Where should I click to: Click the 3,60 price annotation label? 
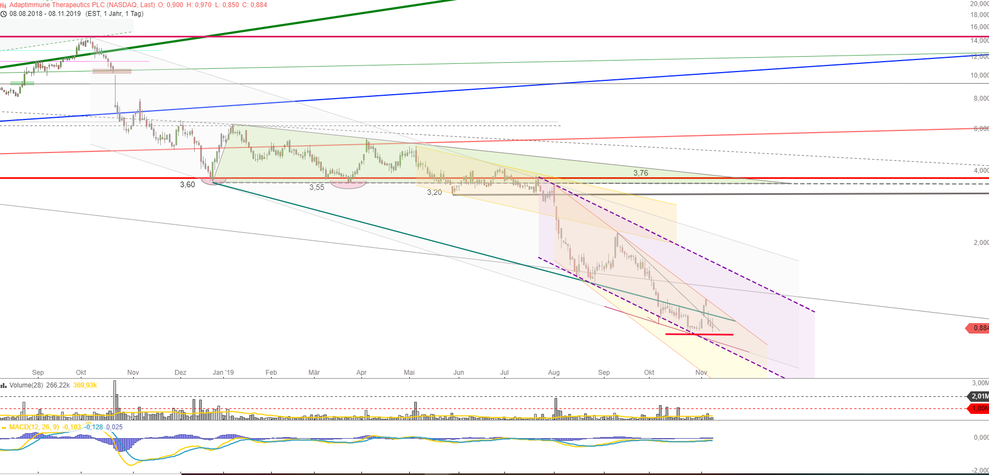[x=188, y=184]
